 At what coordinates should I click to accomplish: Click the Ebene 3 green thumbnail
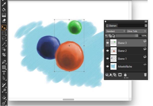(x=113, y=43)
